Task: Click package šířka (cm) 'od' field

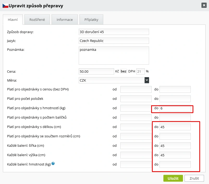Action: click(136, 146)
